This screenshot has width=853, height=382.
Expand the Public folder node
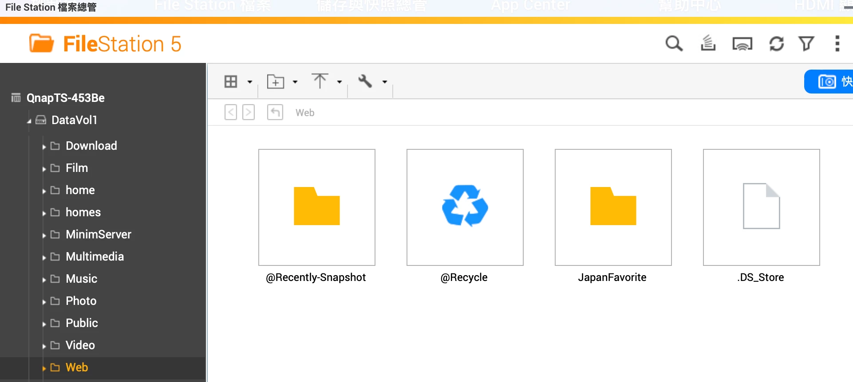(44, 324)
